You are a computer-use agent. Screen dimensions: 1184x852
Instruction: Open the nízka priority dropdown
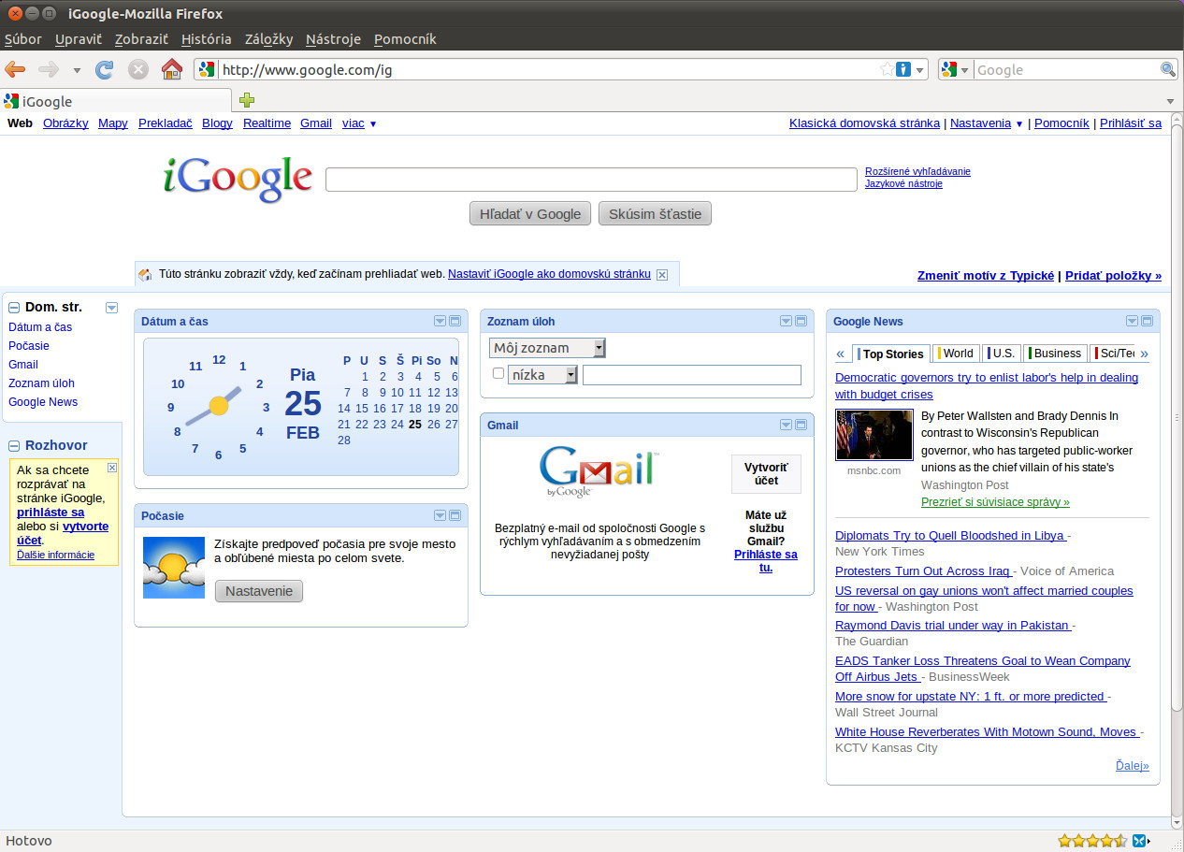[542, 375]
